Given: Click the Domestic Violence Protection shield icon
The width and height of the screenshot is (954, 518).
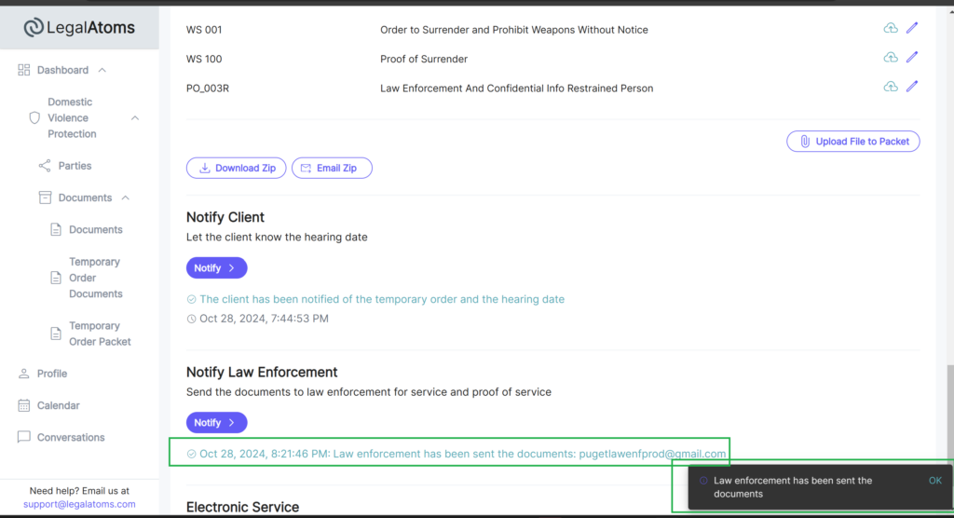Looking at the screenshot, I should [x=34, y=117].
